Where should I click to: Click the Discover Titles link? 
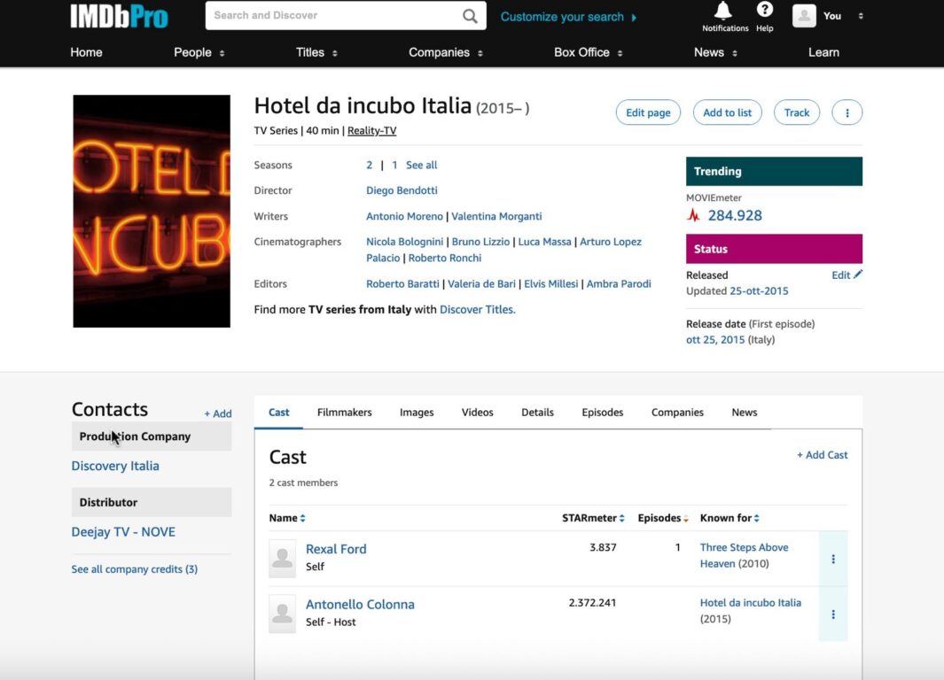478,310
